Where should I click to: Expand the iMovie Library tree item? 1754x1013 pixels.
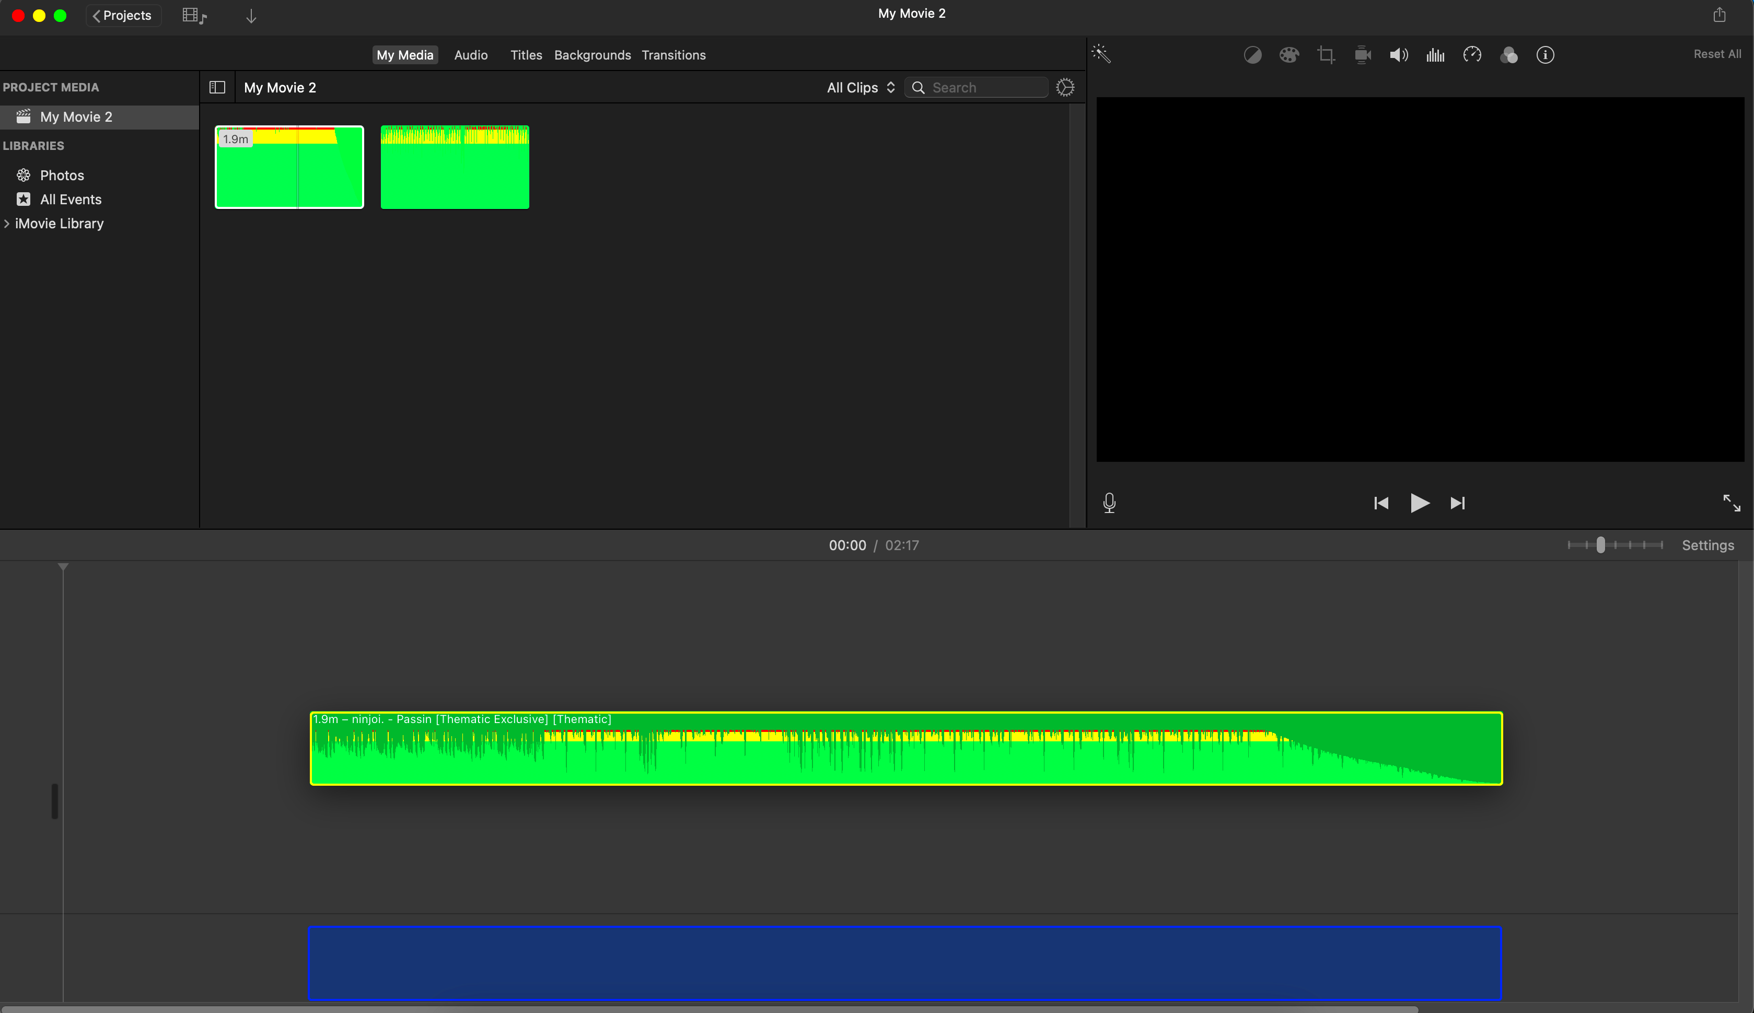(8, 223)
